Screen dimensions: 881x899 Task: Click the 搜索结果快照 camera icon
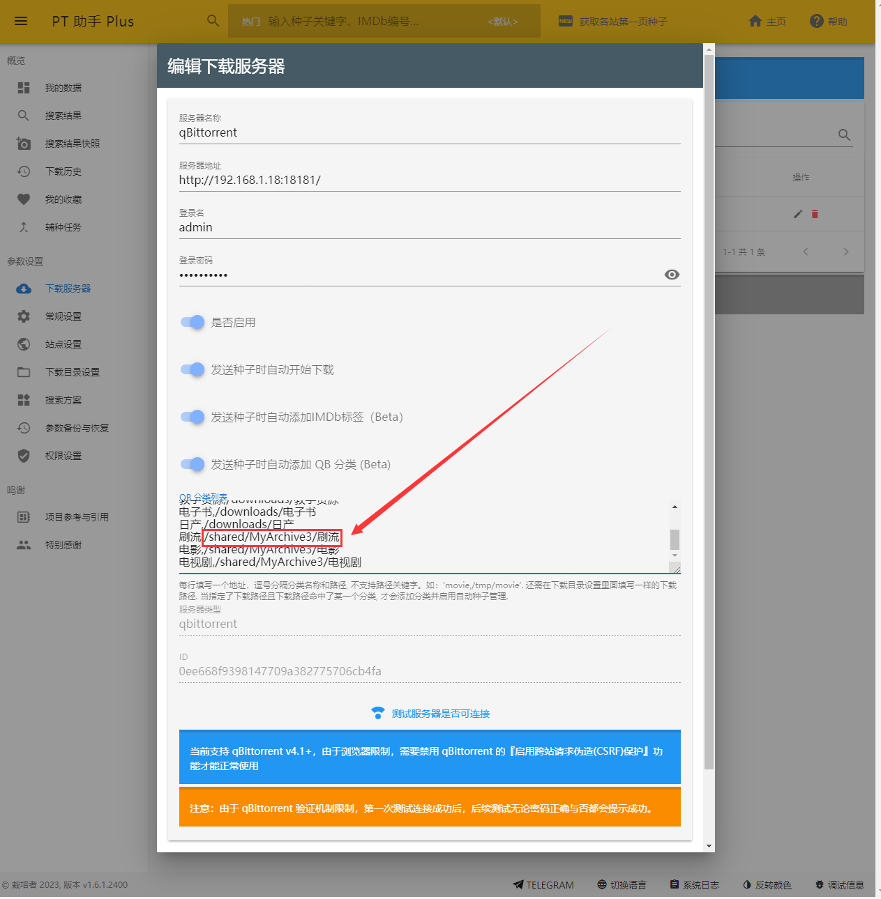point(24,144)
